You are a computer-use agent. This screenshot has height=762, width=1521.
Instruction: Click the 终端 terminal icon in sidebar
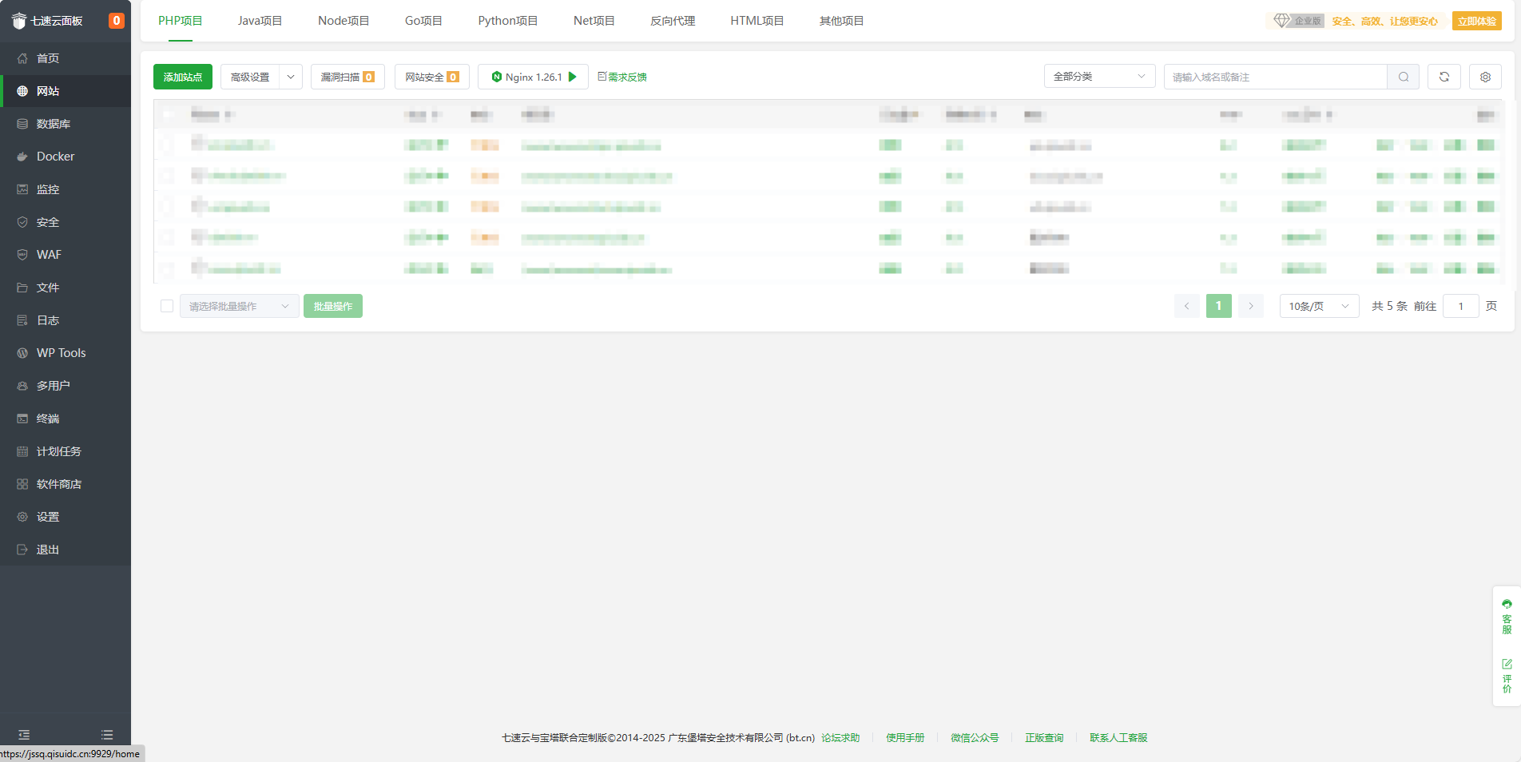coord(22,419)
